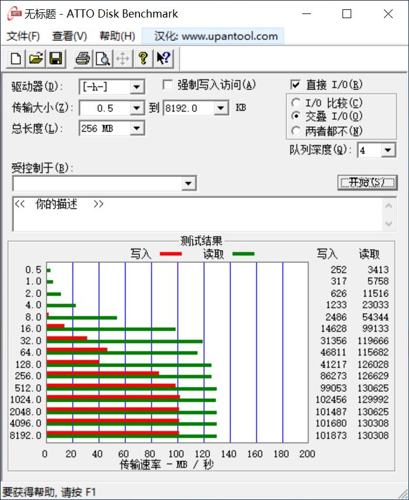Click the Open folder toolbar icon
Screen dimensions: 409x500
pos(36,58)
